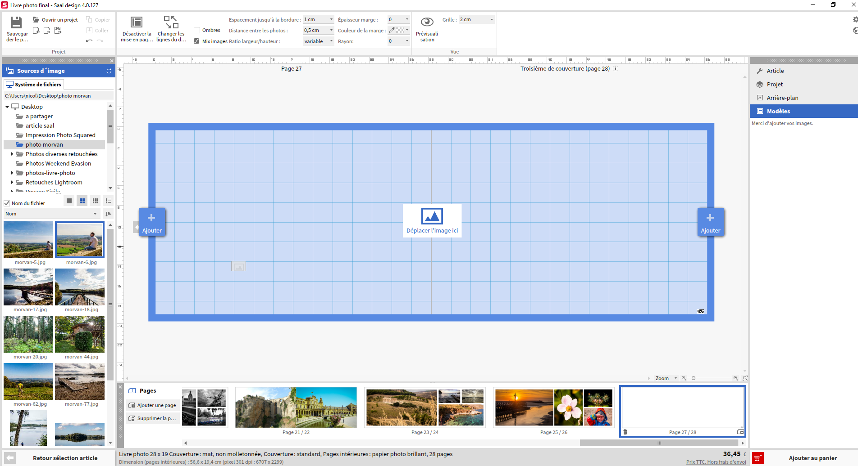
Task: Open the Grille 2 cm dropdown
Action: 476,19
